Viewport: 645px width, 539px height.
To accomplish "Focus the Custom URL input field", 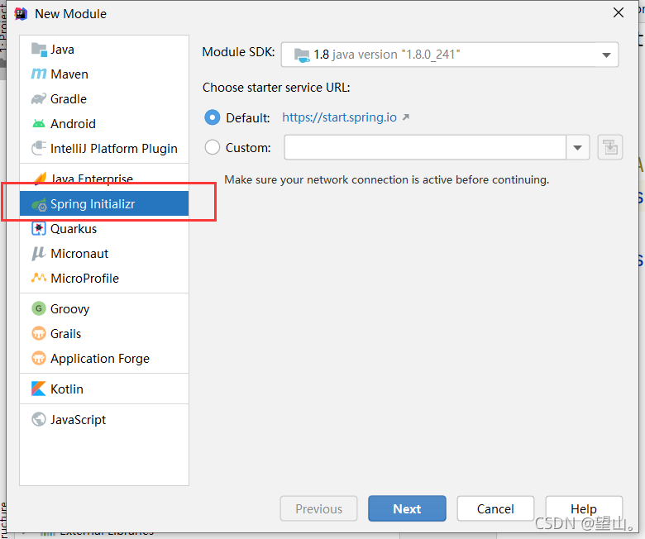I will point(425,147).
